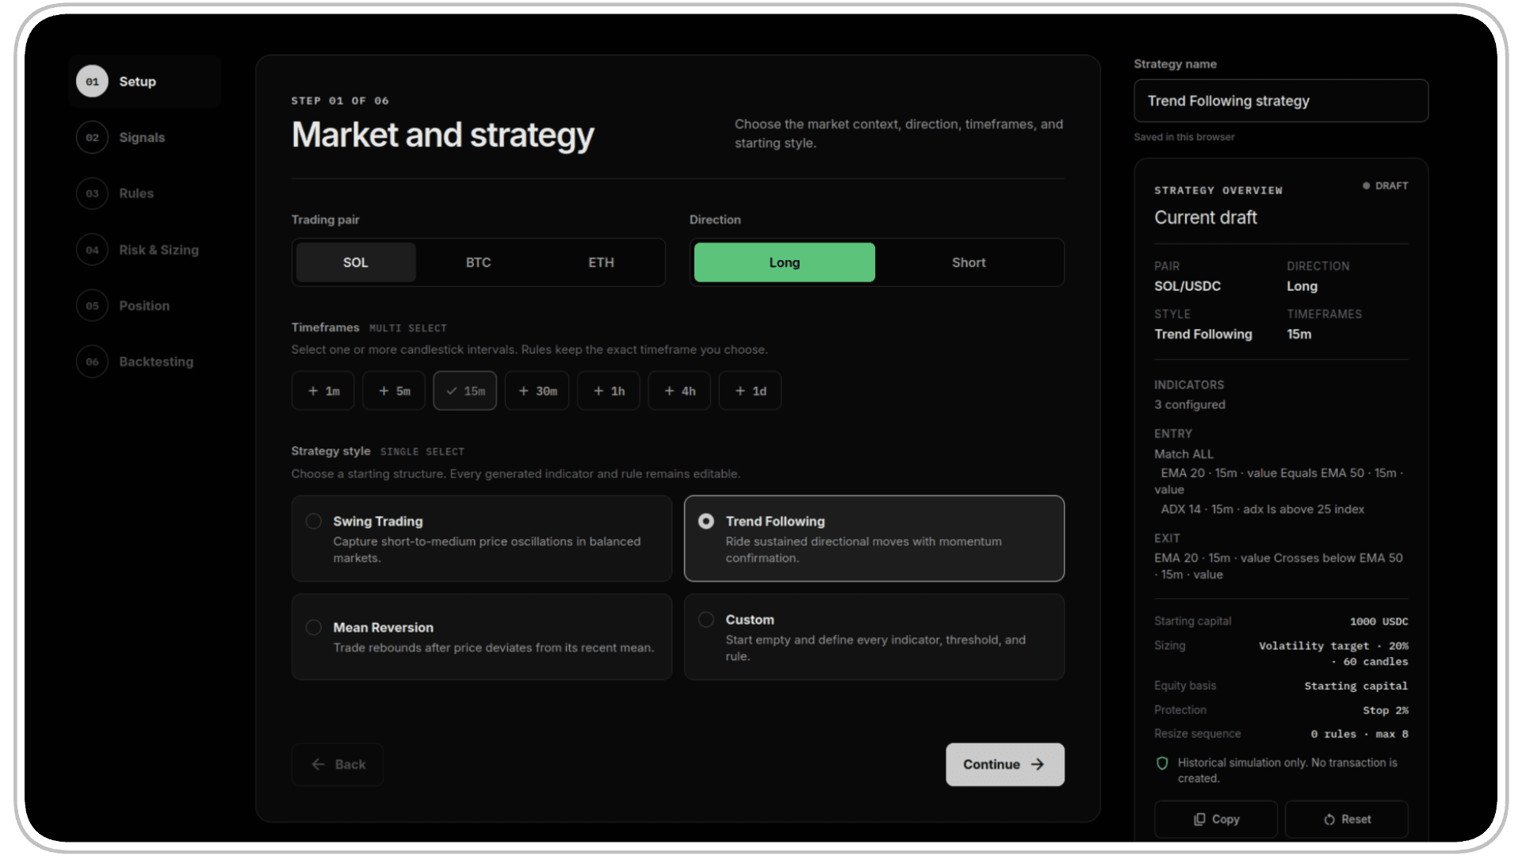Add the 5m timeframe
This screenshot has height=856, width=1522.
click(394, 391)
